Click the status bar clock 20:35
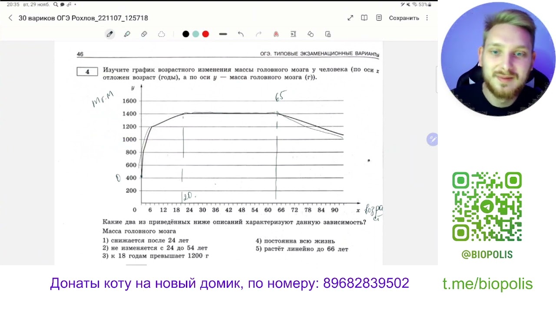 click(x=13, y=4)
